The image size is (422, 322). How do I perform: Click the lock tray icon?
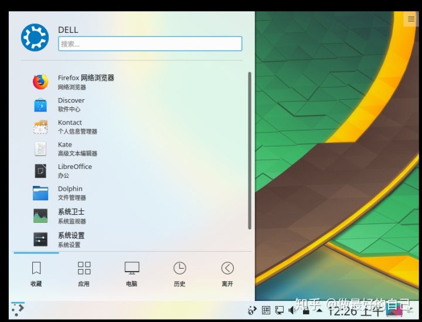[x=306, y=311]
